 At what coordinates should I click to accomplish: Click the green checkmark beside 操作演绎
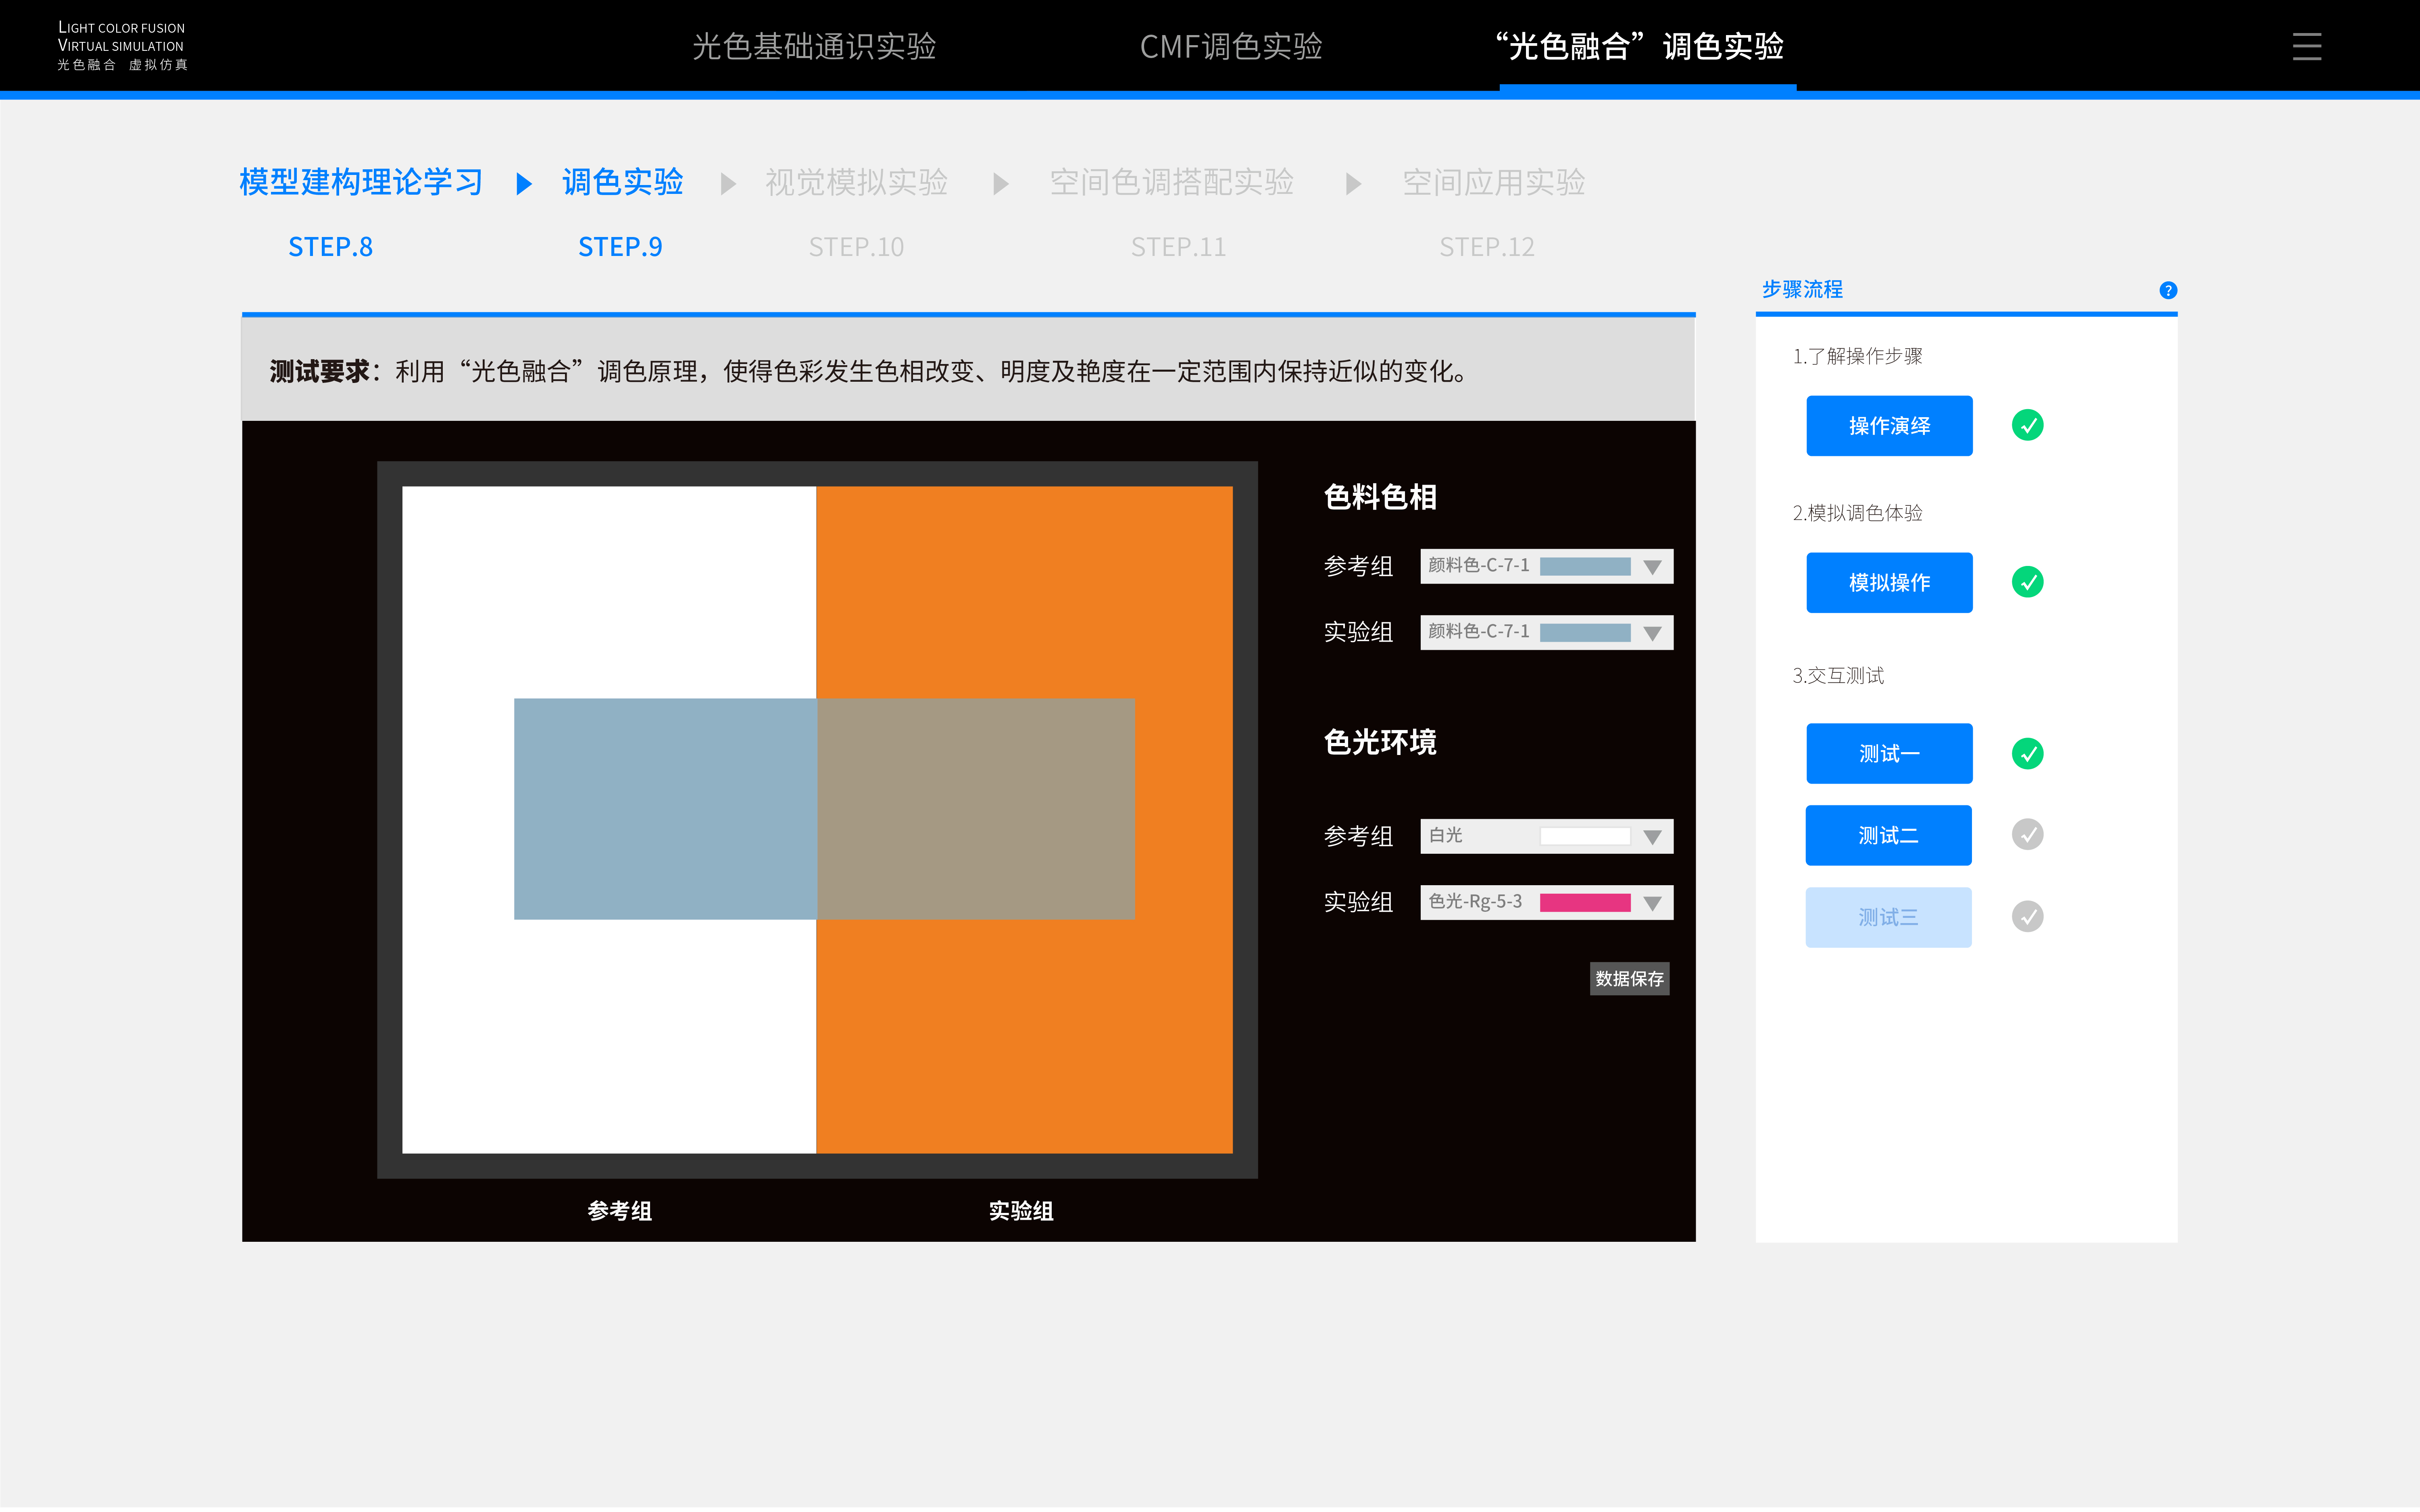click(2028, 425)
